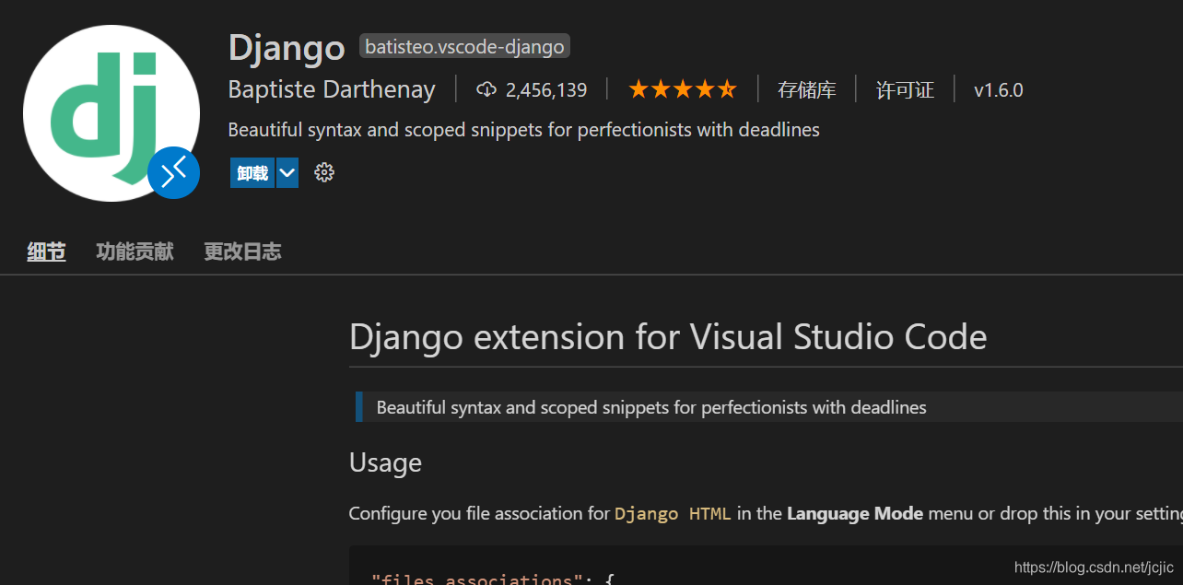Click the download count cloud icon
Image resolution: width=1183 pixels, height=585 pixels.
(x=486, y=89)
